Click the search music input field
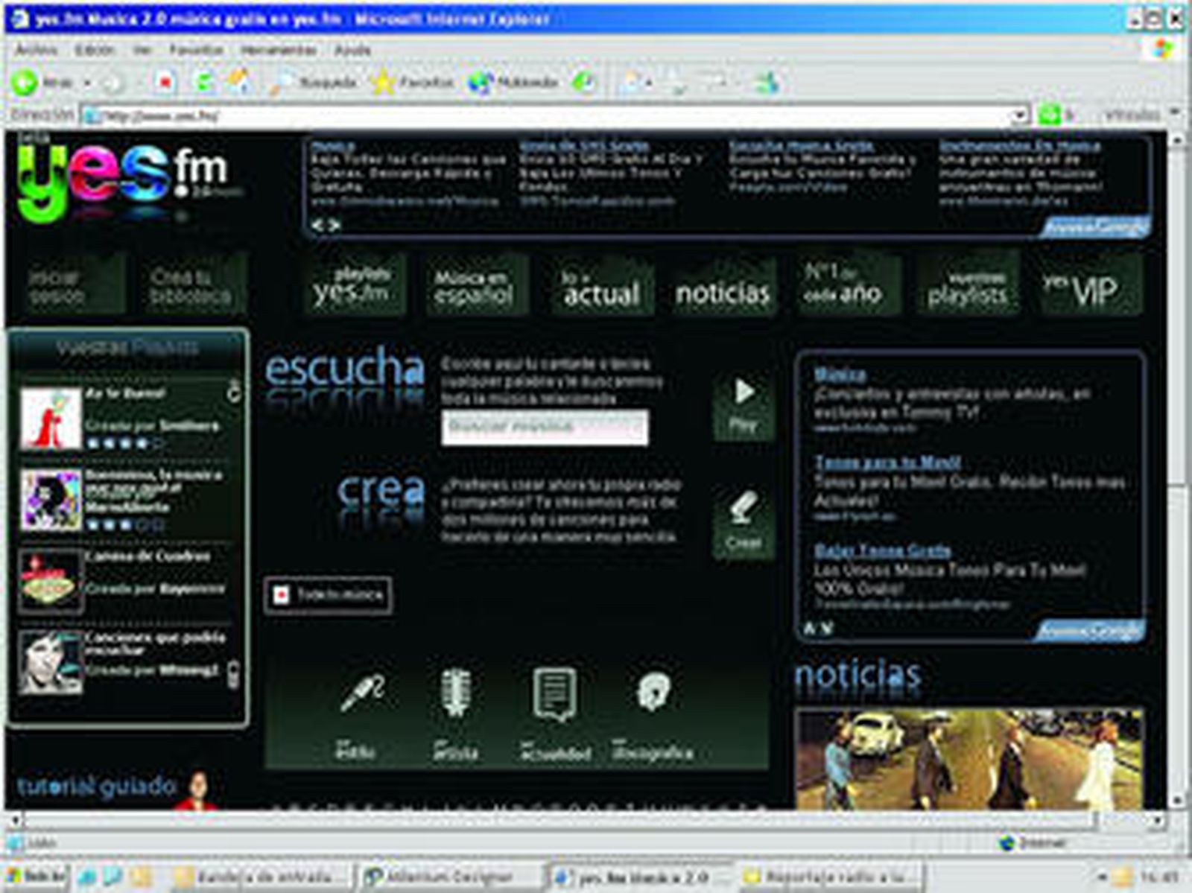 [544, 428]
